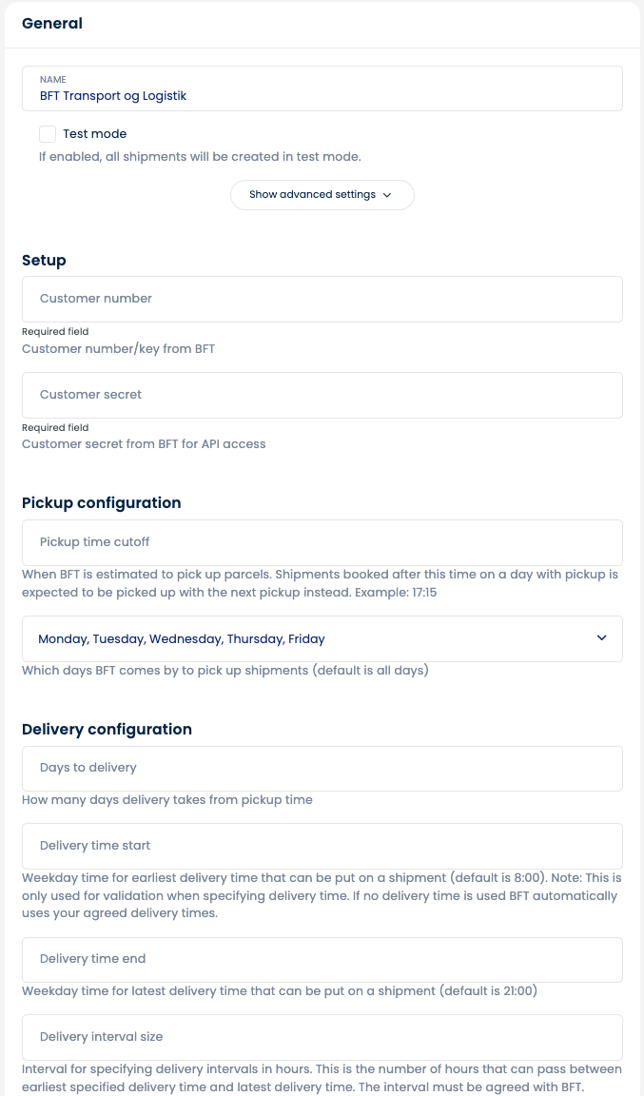Viewport: 644px width, 1096px height.
Task: Enable the Test mode checkbox
Action: [48, 134]
